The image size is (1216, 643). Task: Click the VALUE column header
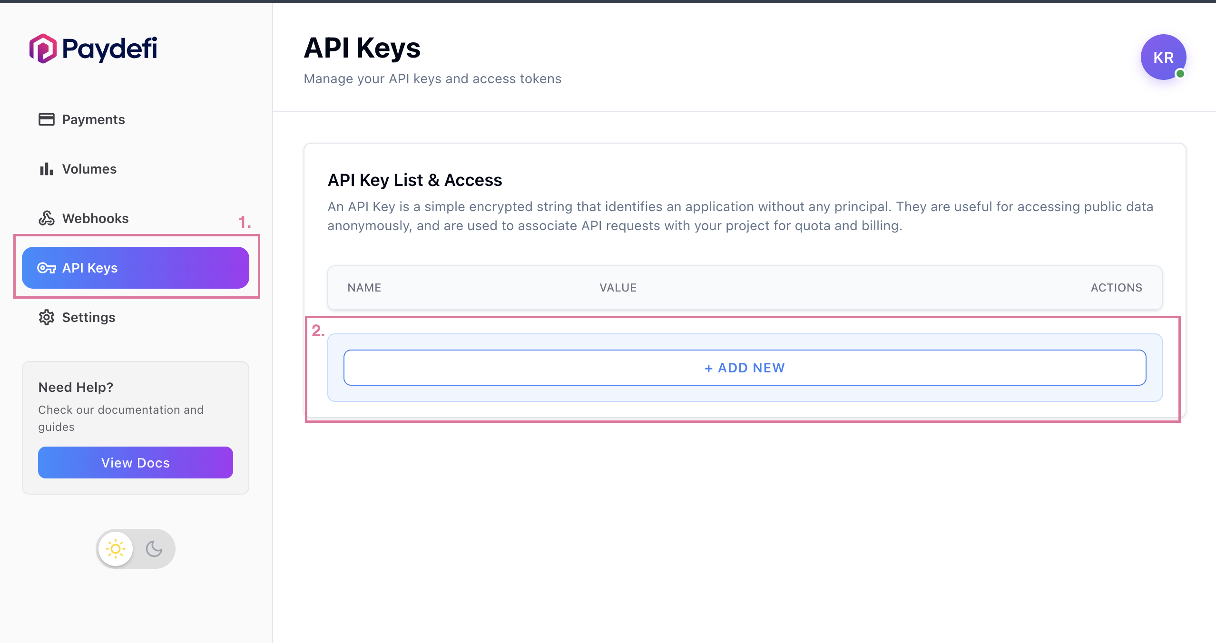point(618,287)
